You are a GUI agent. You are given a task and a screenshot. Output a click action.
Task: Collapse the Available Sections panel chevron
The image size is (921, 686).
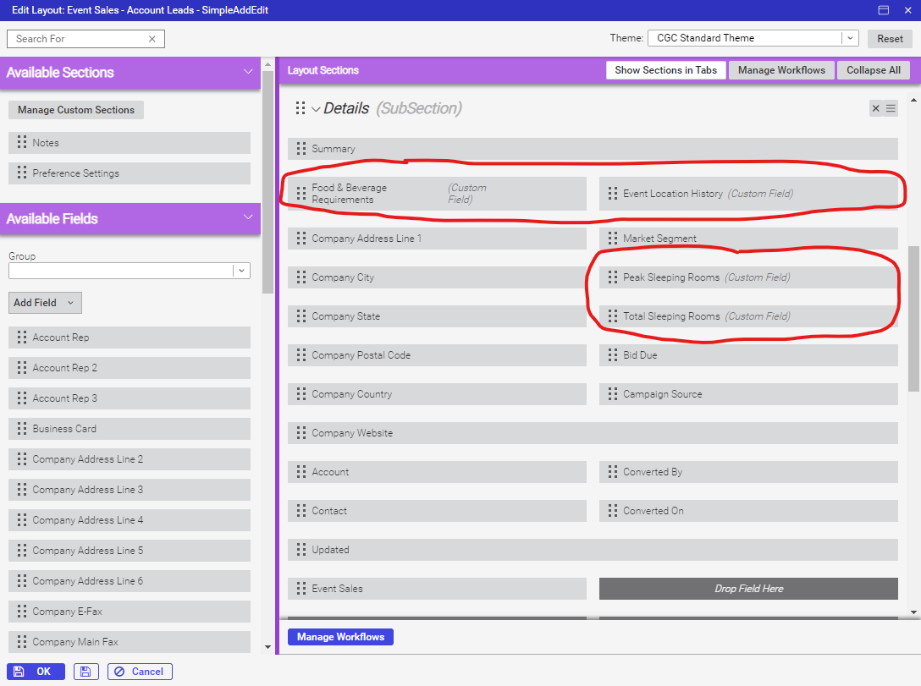(248, 72)
